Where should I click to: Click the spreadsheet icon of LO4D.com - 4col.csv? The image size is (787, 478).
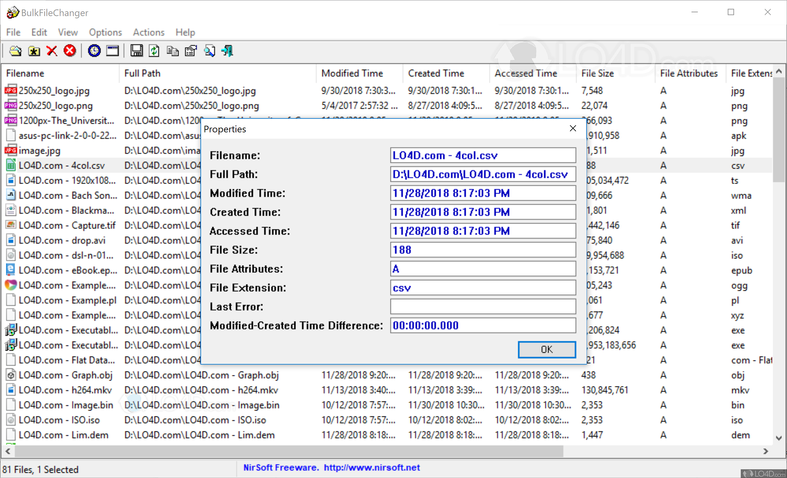pos(10,165)
